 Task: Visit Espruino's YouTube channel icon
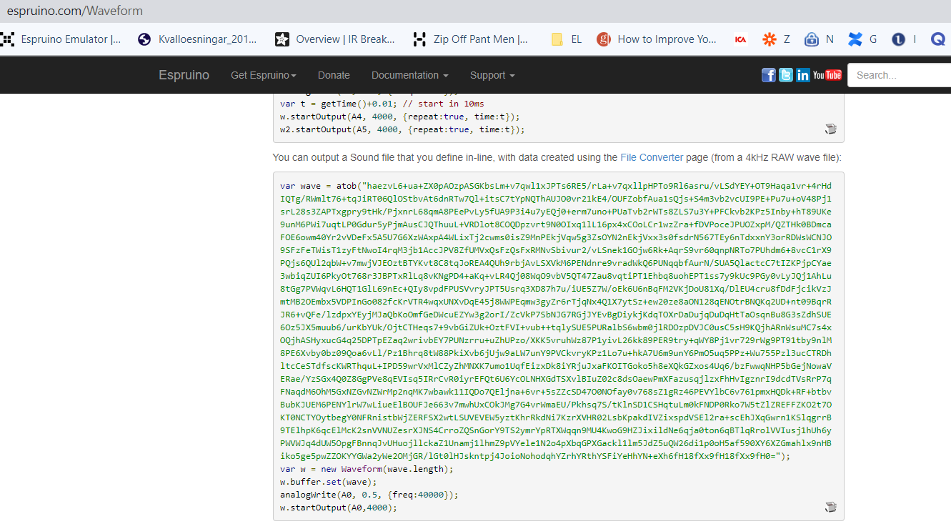[x=827, y=75]
